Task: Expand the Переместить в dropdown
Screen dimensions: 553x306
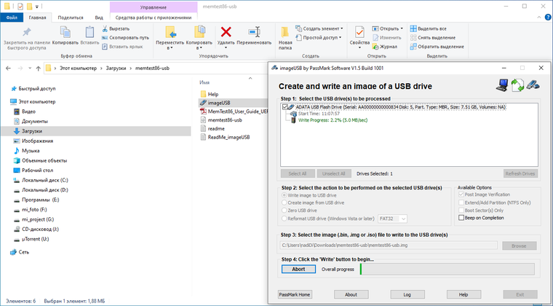Action: point(170,48)
